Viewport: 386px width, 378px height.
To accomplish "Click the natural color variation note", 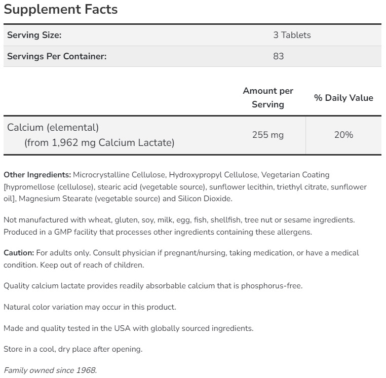I will point(90,307).
